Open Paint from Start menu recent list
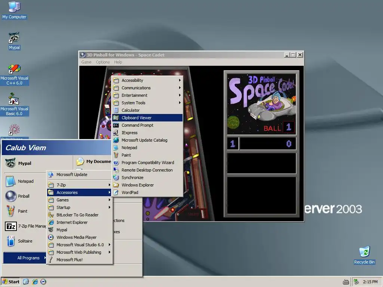383x287 pixels. (x=25, y=211)
